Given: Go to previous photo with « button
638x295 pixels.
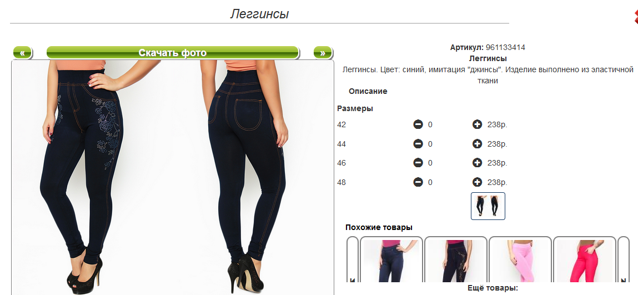Looking at the screenshot, I should pyautogui.click(x=22, y=52).
